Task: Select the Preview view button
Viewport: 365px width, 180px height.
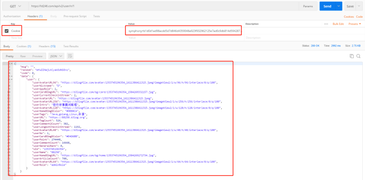Action: (x=37, y=56)
